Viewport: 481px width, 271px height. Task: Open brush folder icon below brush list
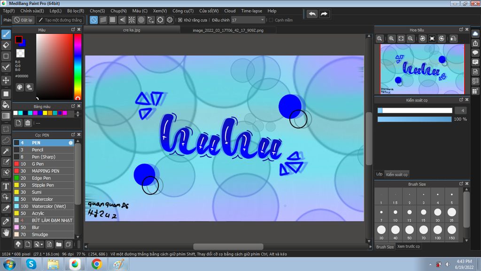pos(59,245)
